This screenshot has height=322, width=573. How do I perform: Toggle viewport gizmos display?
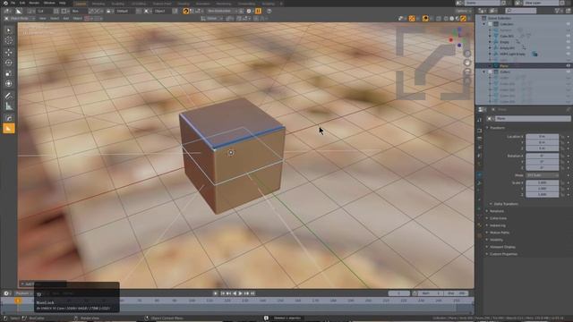[412, 18]
